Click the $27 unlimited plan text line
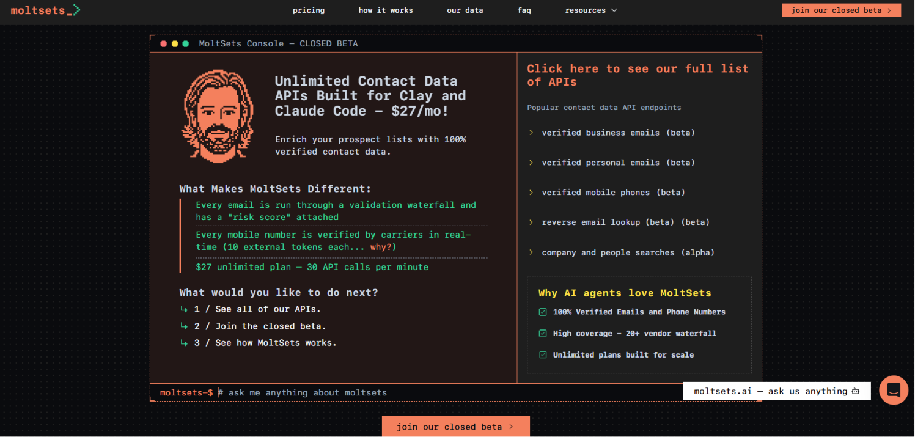Image resolution: width=915 pixels, height=437 pixels. [x=312, y=267]
